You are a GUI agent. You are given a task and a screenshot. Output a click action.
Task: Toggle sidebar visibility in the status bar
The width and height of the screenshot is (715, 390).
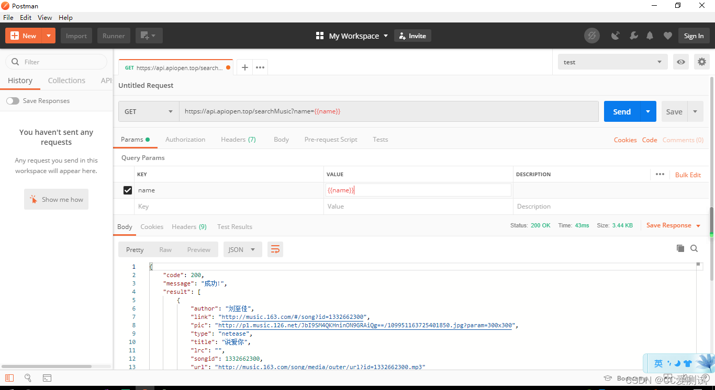tap(9, 378)
